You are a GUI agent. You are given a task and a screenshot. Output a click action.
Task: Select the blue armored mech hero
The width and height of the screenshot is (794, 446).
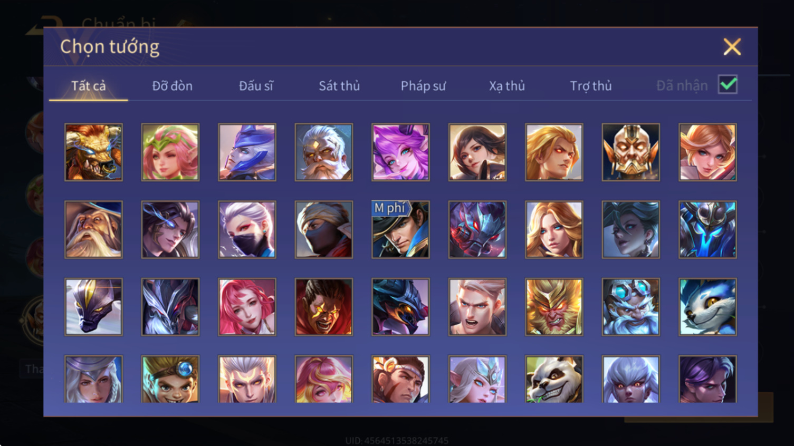[x=707, y=229]
